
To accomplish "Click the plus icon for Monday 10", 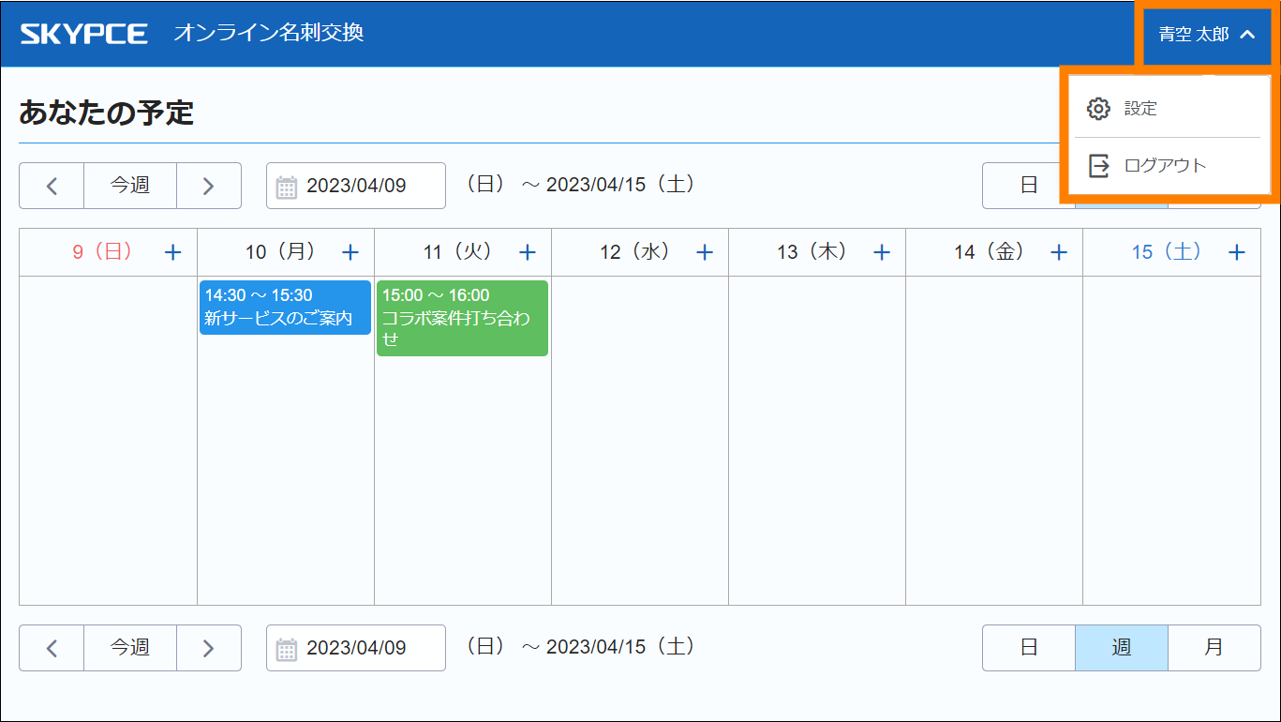I will pos(350,252).
